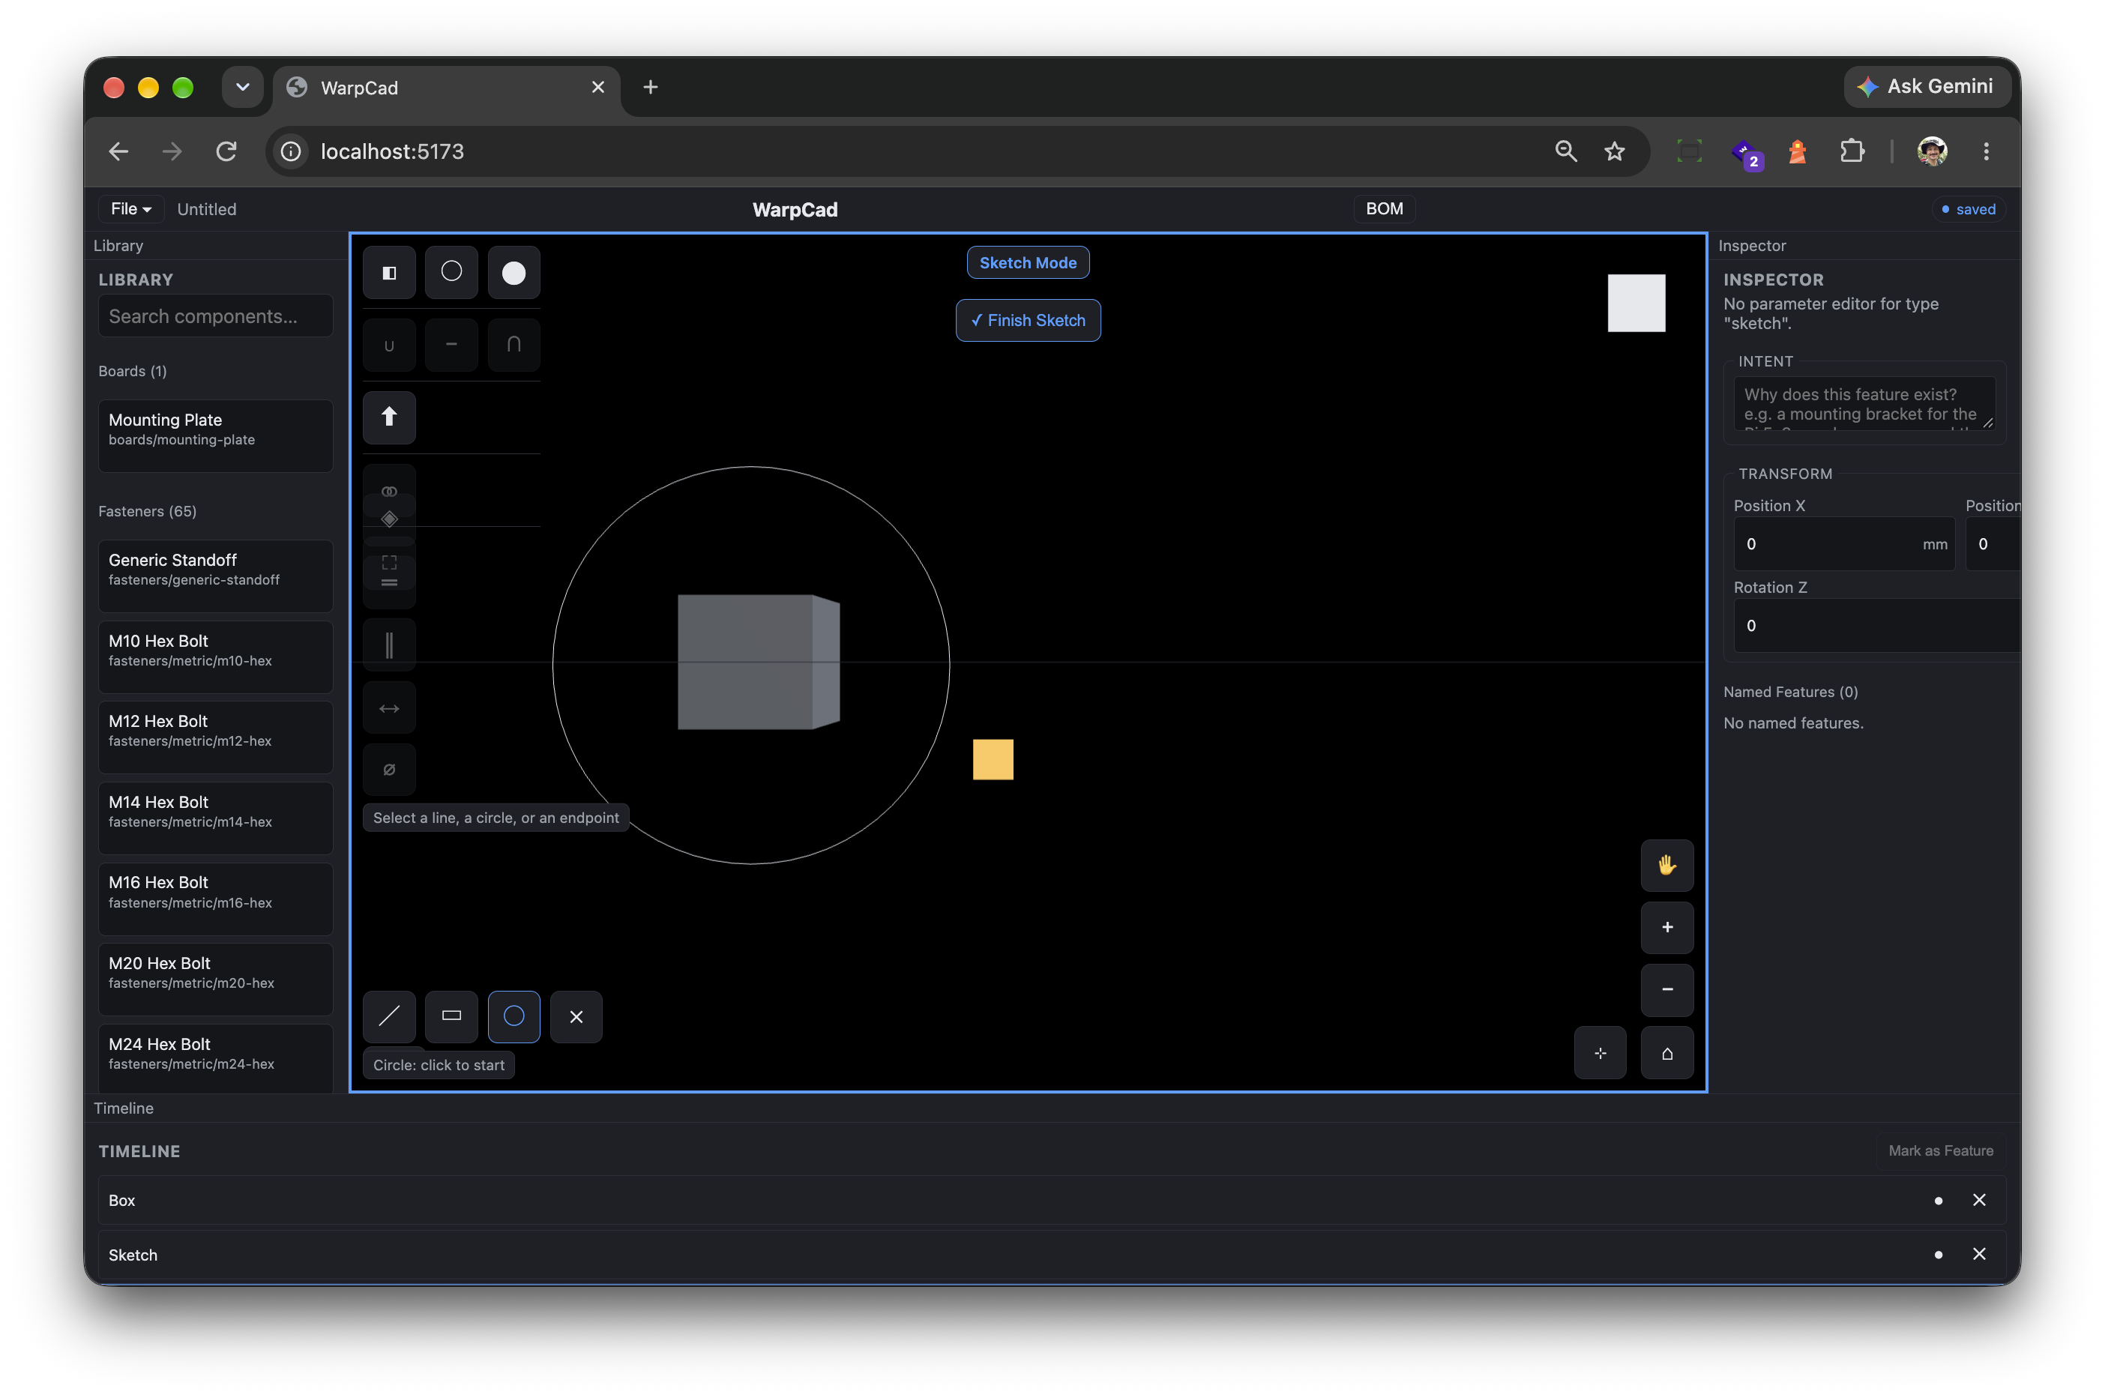
Task: Delete the Box feature from the timeline
Action: (x=1979, y=1200)
